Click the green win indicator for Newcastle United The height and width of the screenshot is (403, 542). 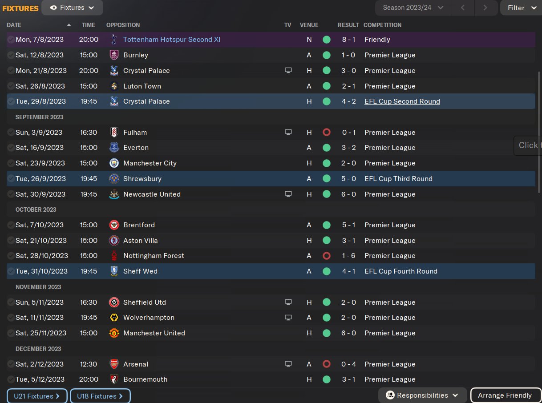(327, 194)
